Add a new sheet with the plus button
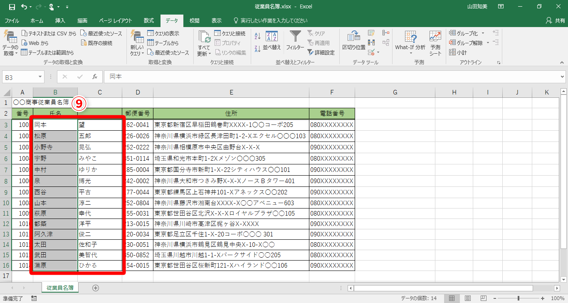The image size is (568, 303). [96, 288]
